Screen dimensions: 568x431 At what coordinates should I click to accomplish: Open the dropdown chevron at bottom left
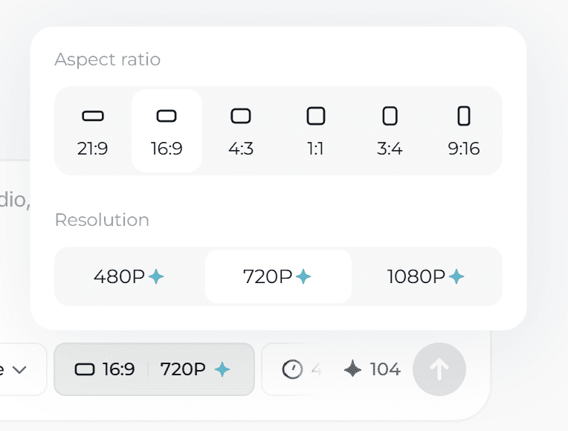click(19, 370)
